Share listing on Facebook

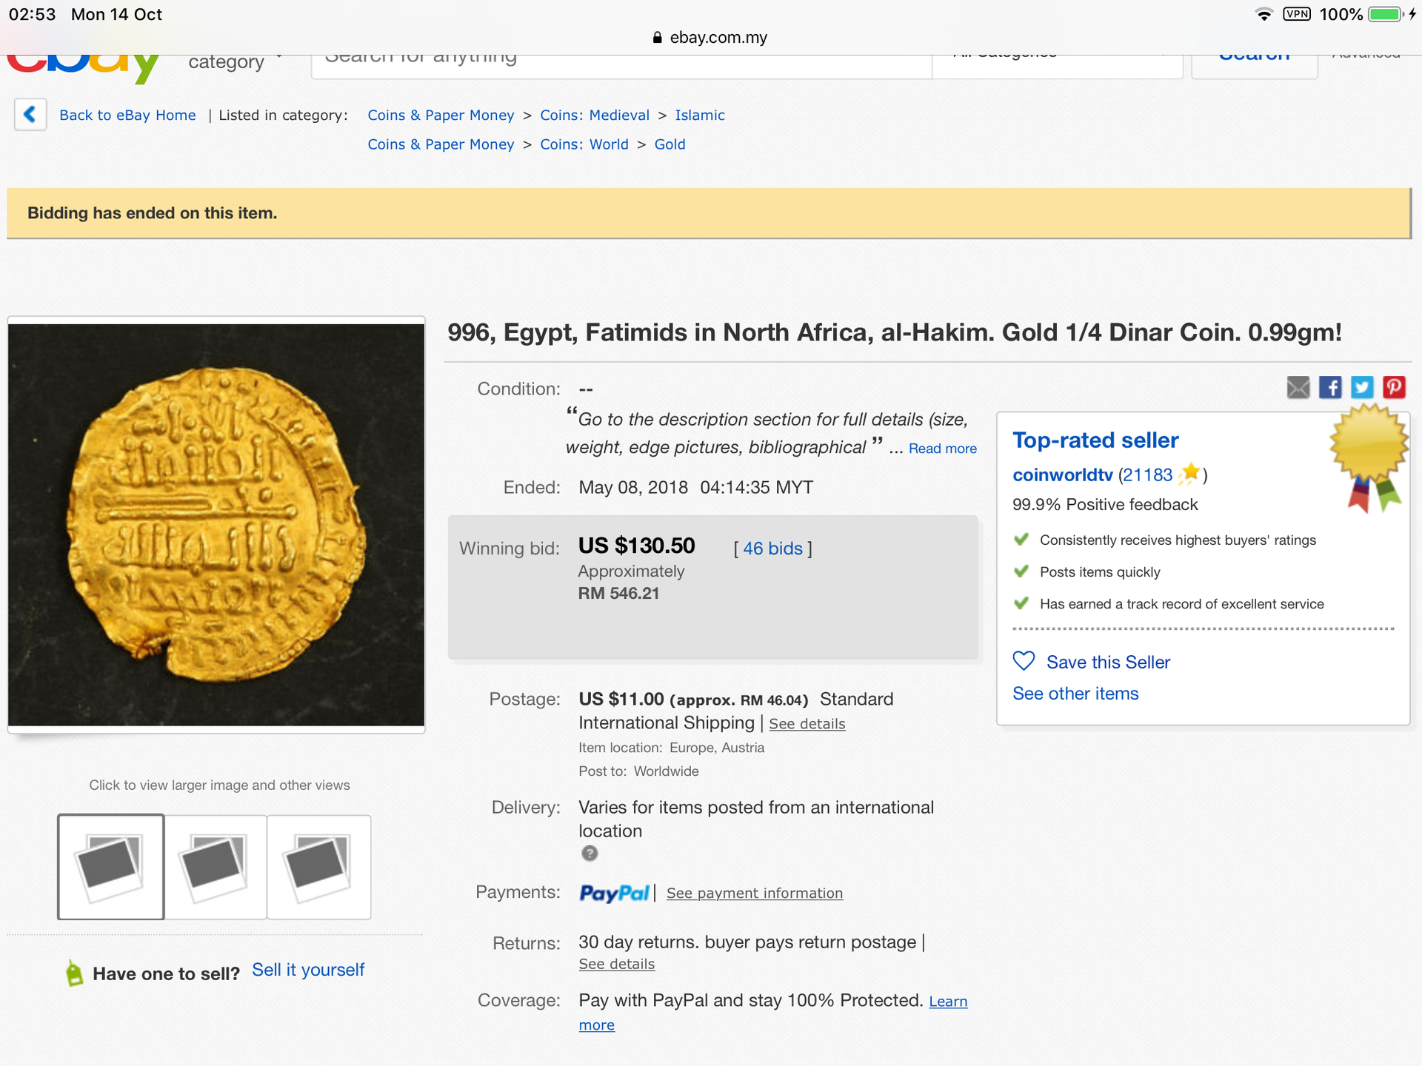pos(1330,387)
